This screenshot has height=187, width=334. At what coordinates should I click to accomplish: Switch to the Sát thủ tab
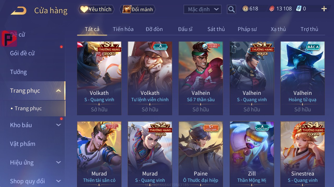click(x=216, y=29)
